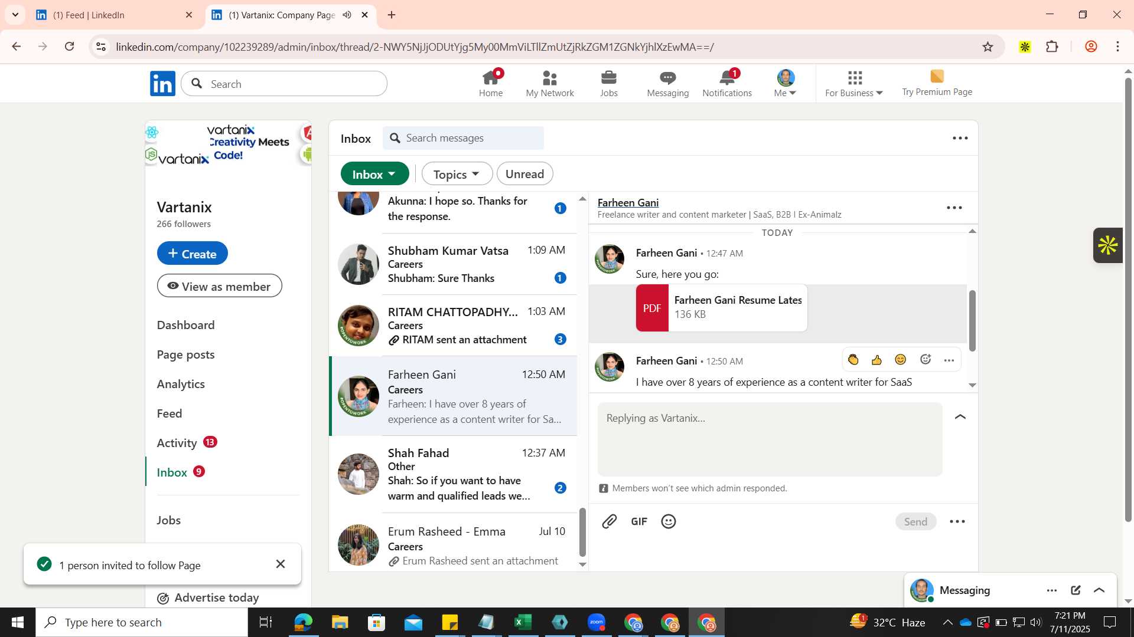The height and width of the screenshot is (637, 1134).
Task: Click the Create button
Action: 193,253
